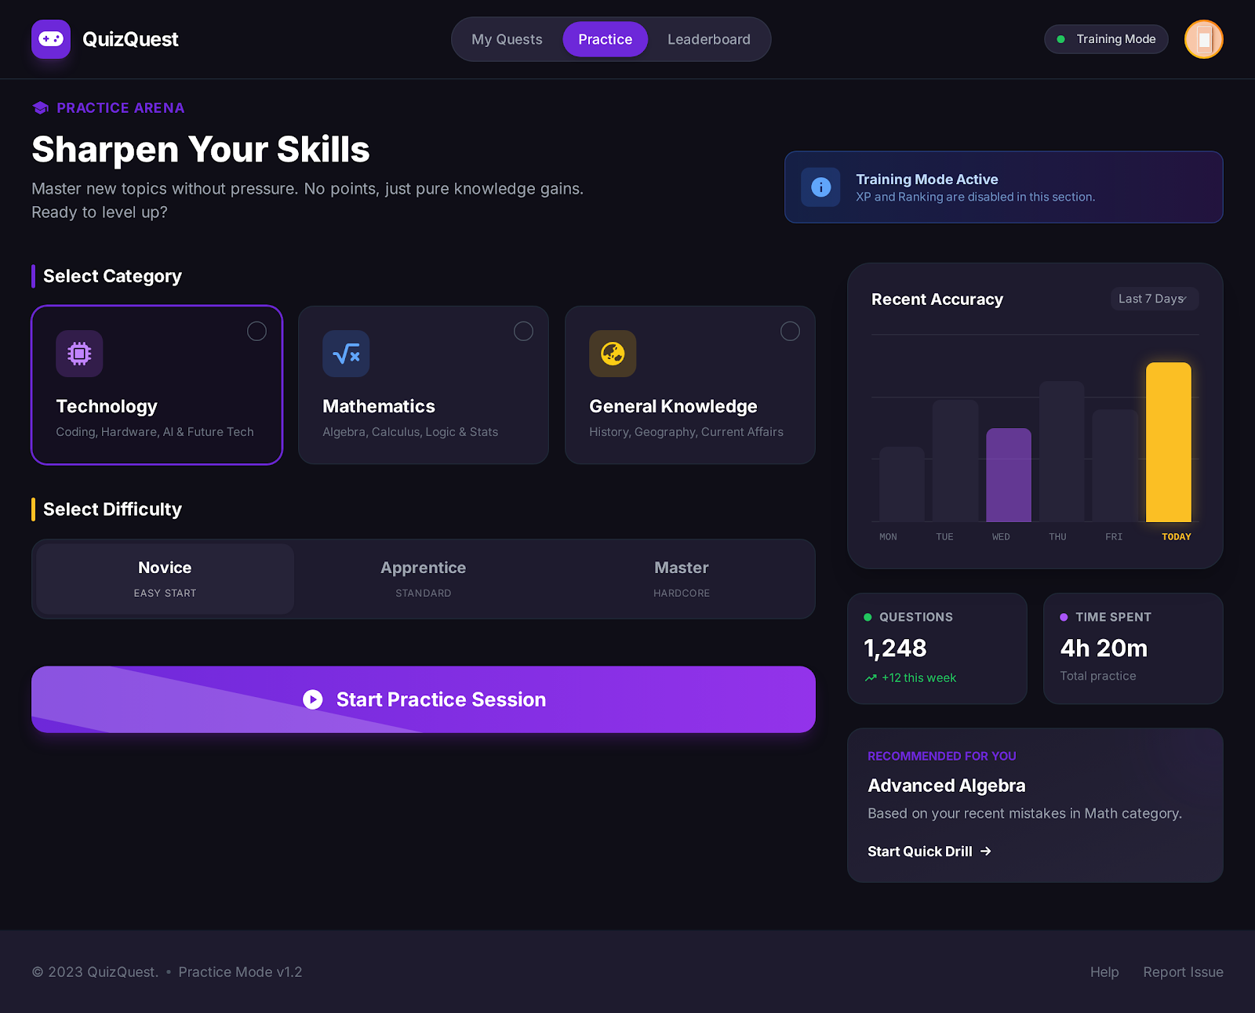Click the Technology chip icon
Viewport: 1255px width, 1013px height.
coord(78,354)
